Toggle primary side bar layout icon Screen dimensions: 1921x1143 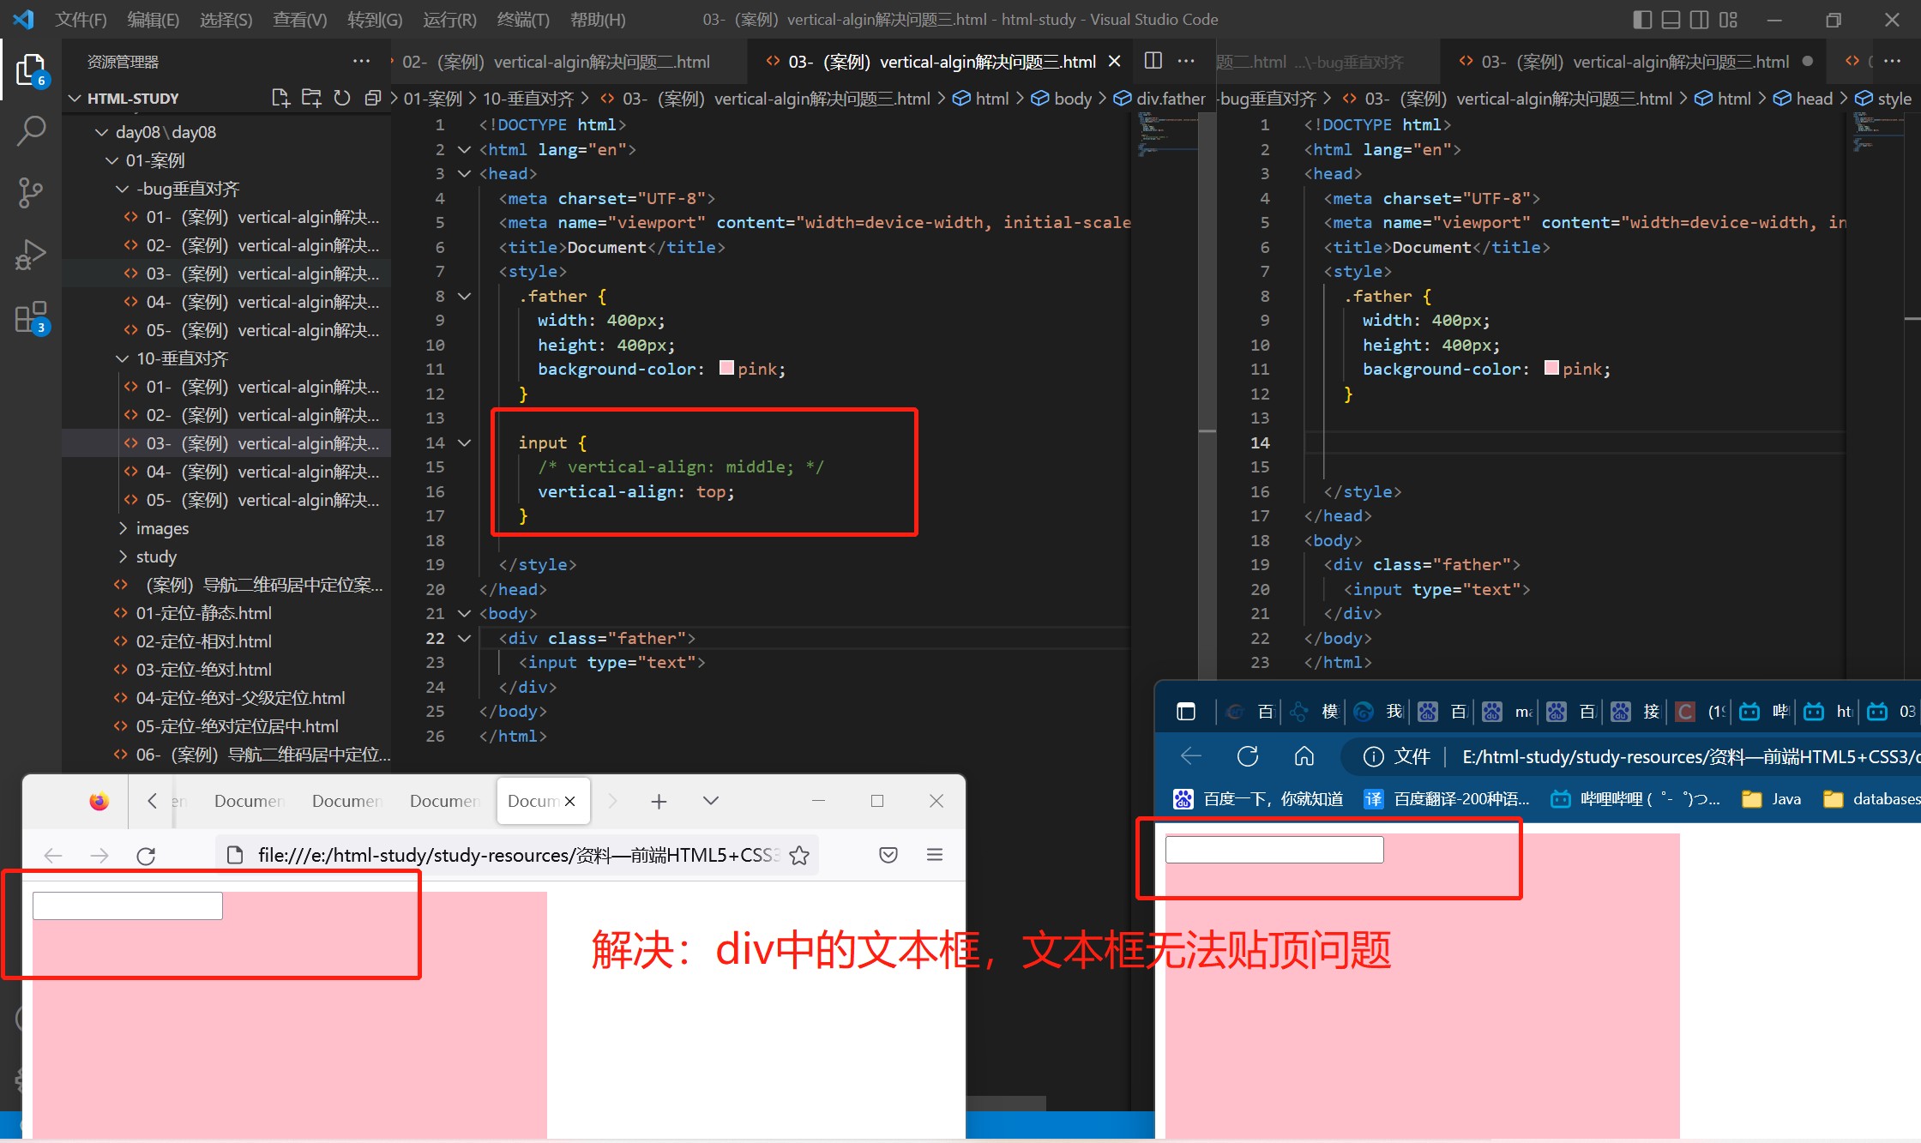[x=1641, y=19]
